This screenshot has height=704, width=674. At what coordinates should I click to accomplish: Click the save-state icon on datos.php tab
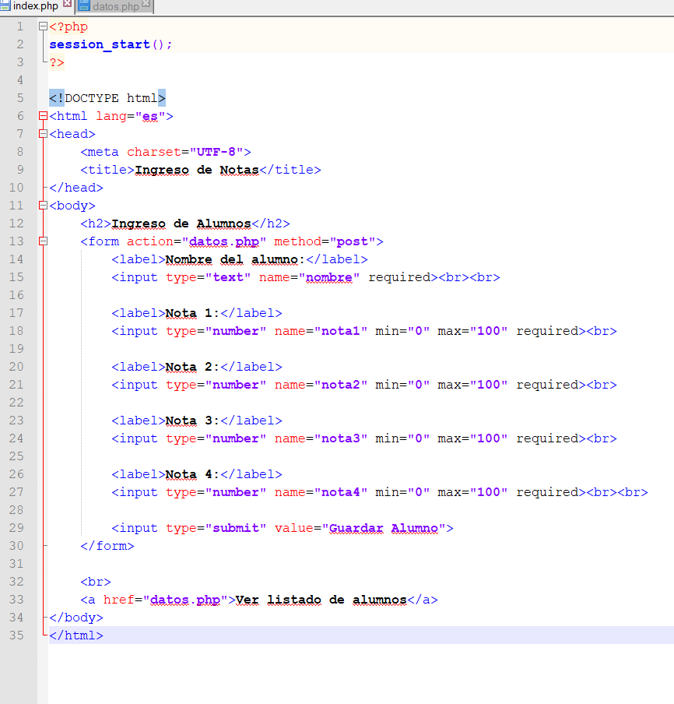pyautogui.click(x=84, y=6)
